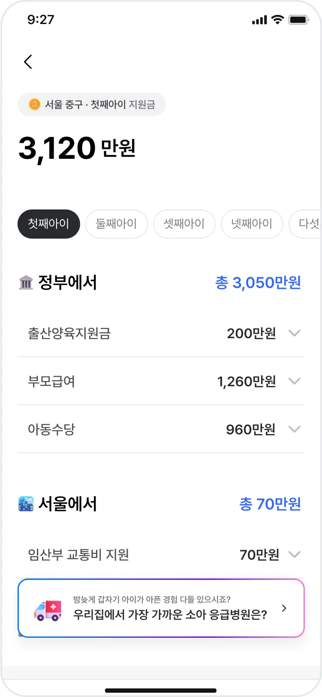Select the 첫째아이 tab
The image size is (322, 697).
(48, 224)
